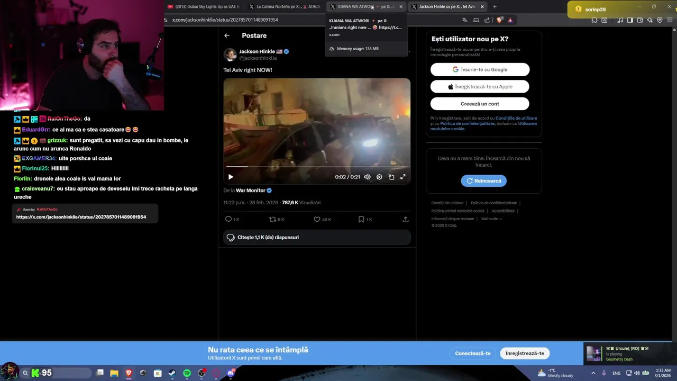677x381 pixels.
Task: Open Jackson Hinkle's profile avatar
Action: click(x=230, y=55)
